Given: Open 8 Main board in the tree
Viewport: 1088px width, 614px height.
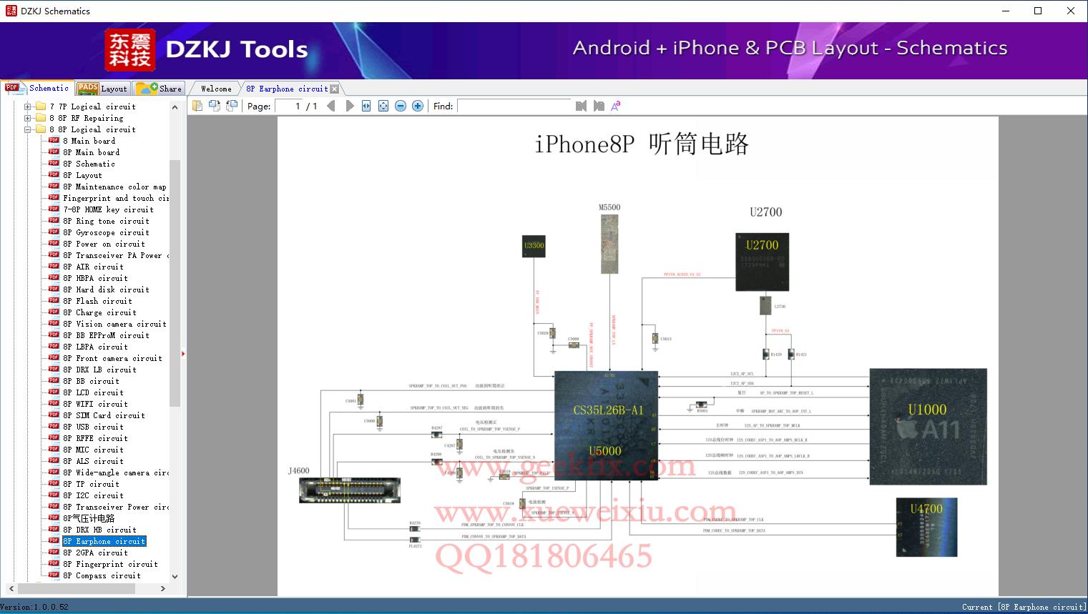Looking at the screenshot, I should (89, 141).
